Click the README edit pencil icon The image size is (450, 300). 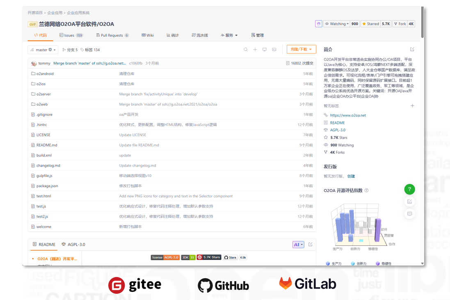311,245
